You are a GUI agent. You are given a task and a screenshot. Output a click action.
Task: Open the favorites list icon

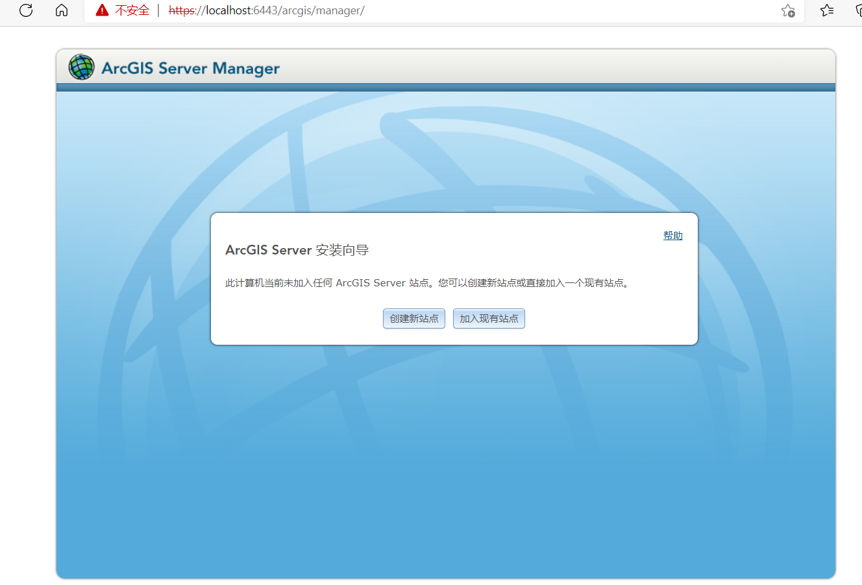point(827,10)
